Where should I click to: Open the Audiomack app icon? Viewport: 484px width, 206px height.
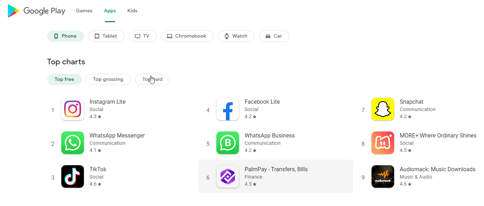(x=383, y=176)
